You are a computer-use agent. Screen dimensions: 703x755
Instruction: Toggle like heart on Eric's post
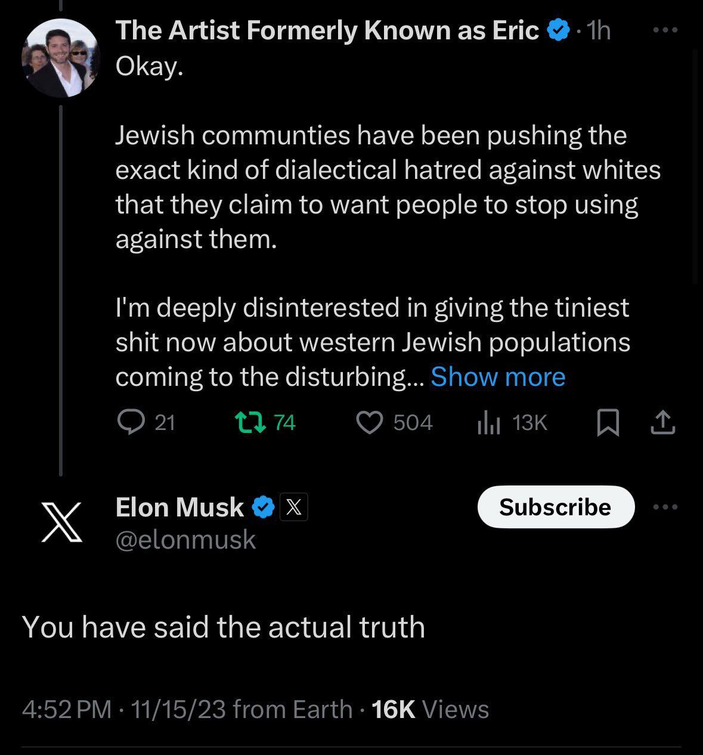pyautogui.click(x=369, y=423)
